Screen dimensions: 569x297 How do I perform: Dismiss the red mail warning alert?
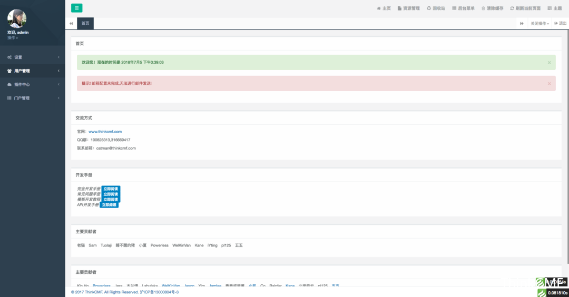tap(549, 84)
